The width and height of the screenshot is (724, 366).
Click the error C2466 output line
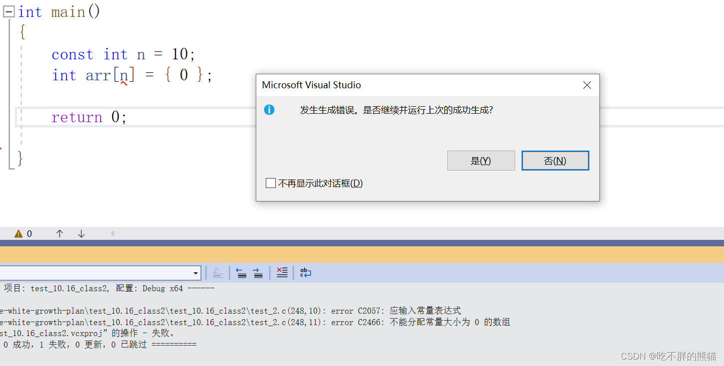pyautogui.click(x=255, y=322)
